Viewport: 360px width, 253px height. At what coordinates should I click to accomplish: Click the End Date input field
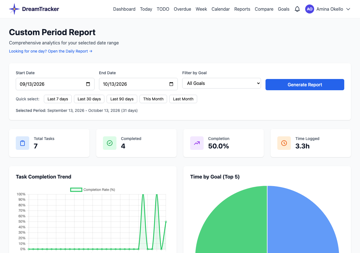[138, 84]
